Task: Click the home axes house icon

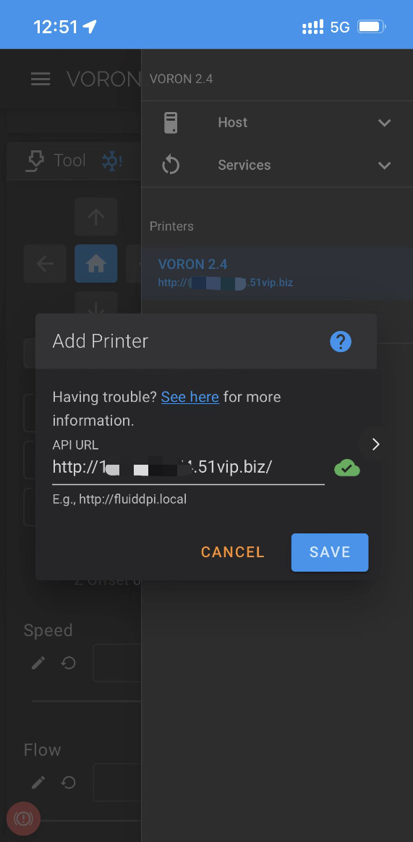Action: (96, 264)
